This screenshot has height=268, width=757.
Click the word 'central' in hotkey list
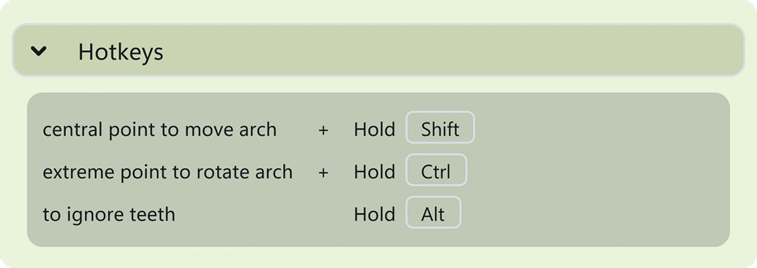[72, 130]
